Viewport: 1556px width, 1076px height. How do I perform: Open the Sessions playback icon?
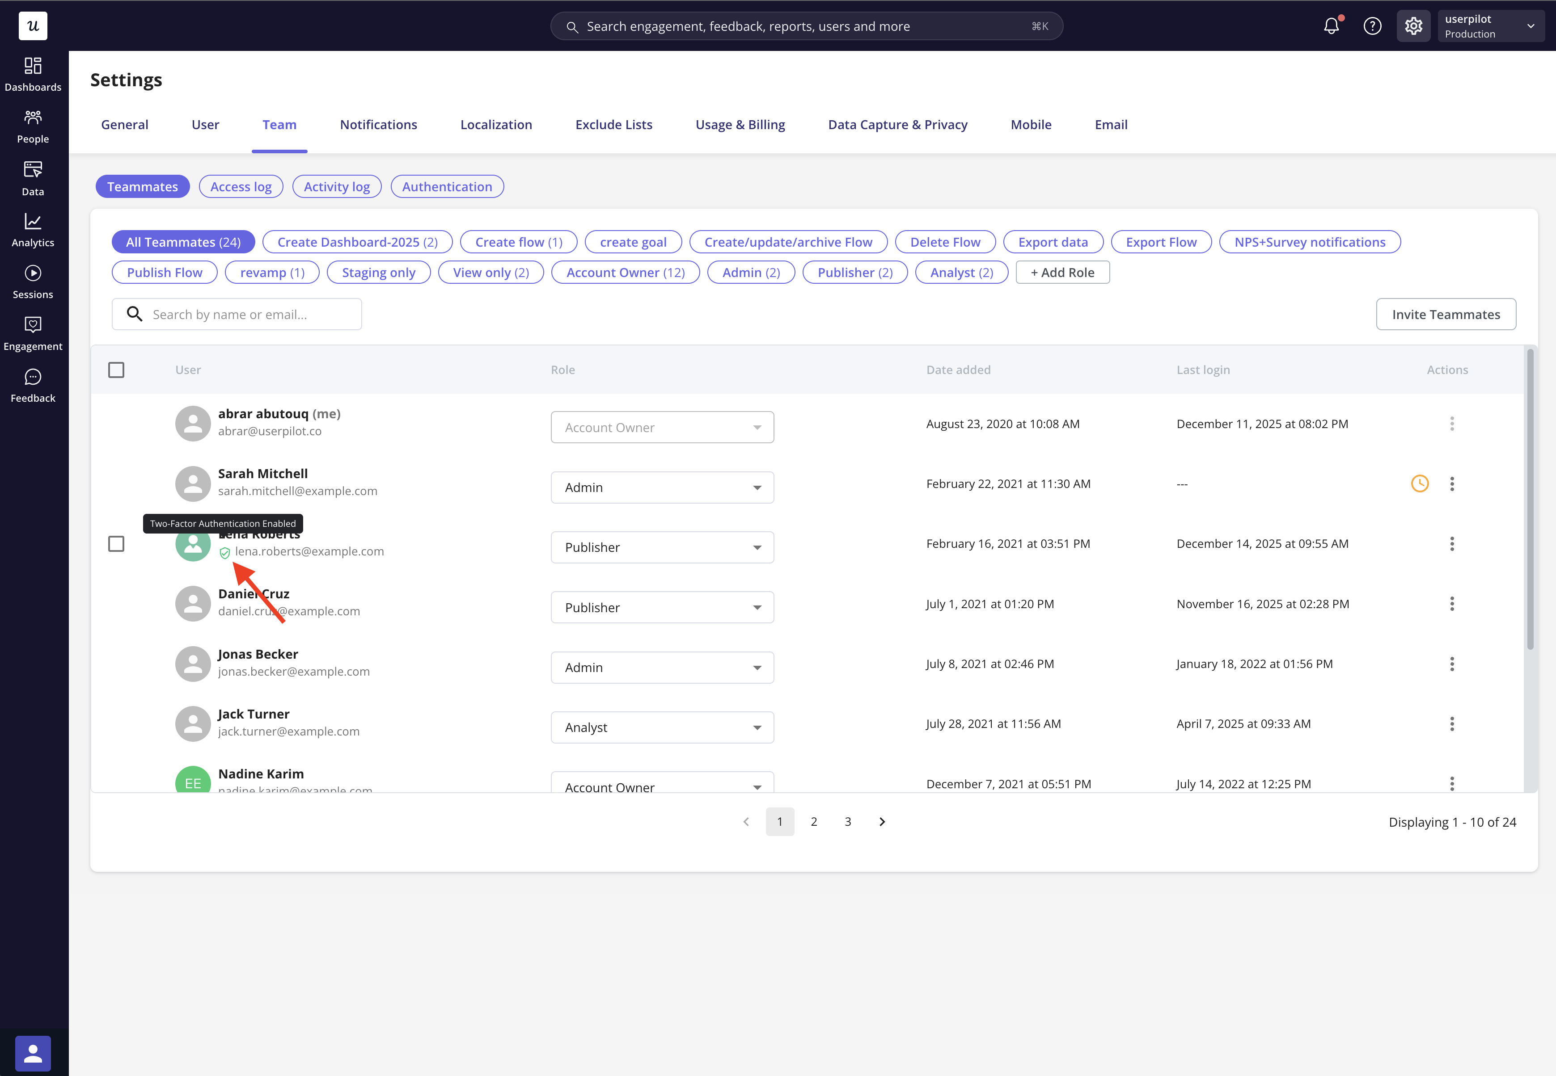[x=32, y=273]
